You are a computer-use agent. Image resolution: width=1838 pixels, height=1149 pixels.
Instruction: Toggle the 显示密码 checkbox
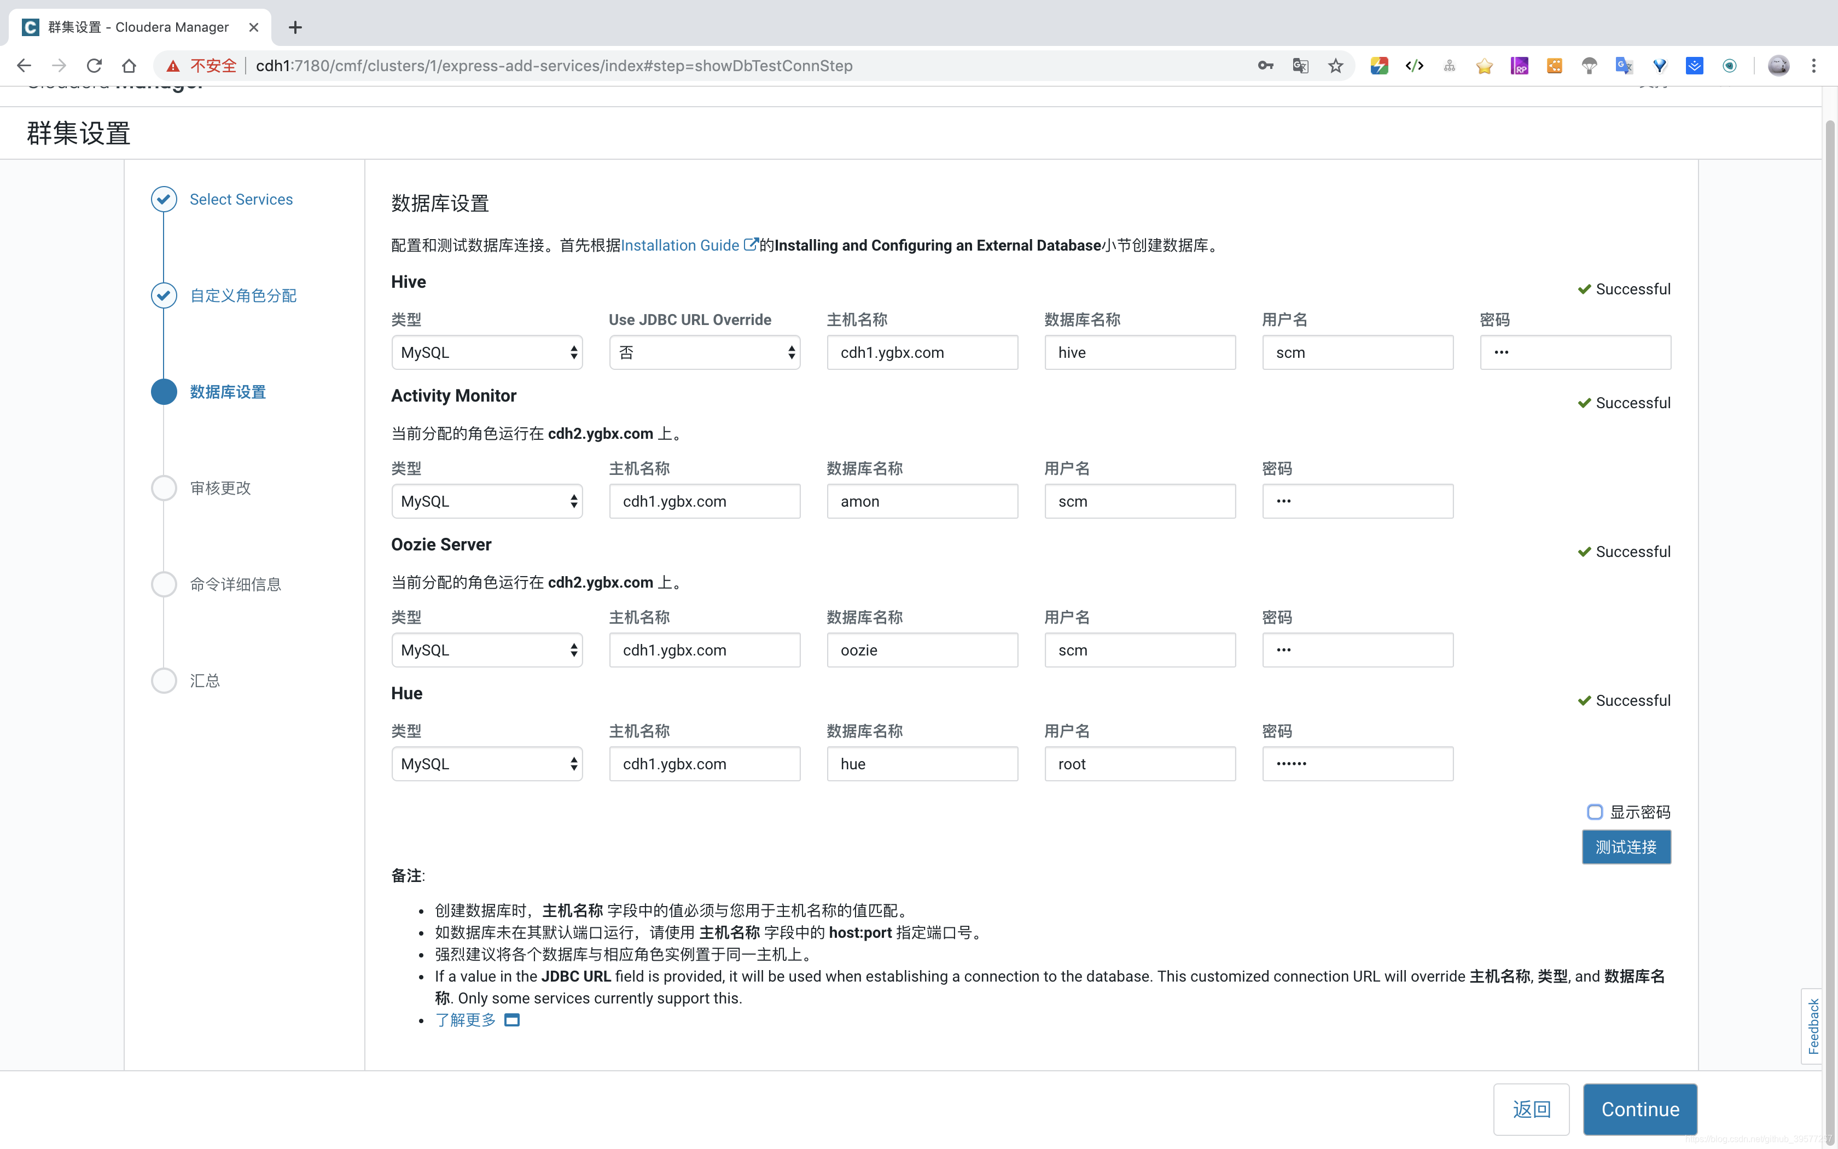click(1594, 811)
